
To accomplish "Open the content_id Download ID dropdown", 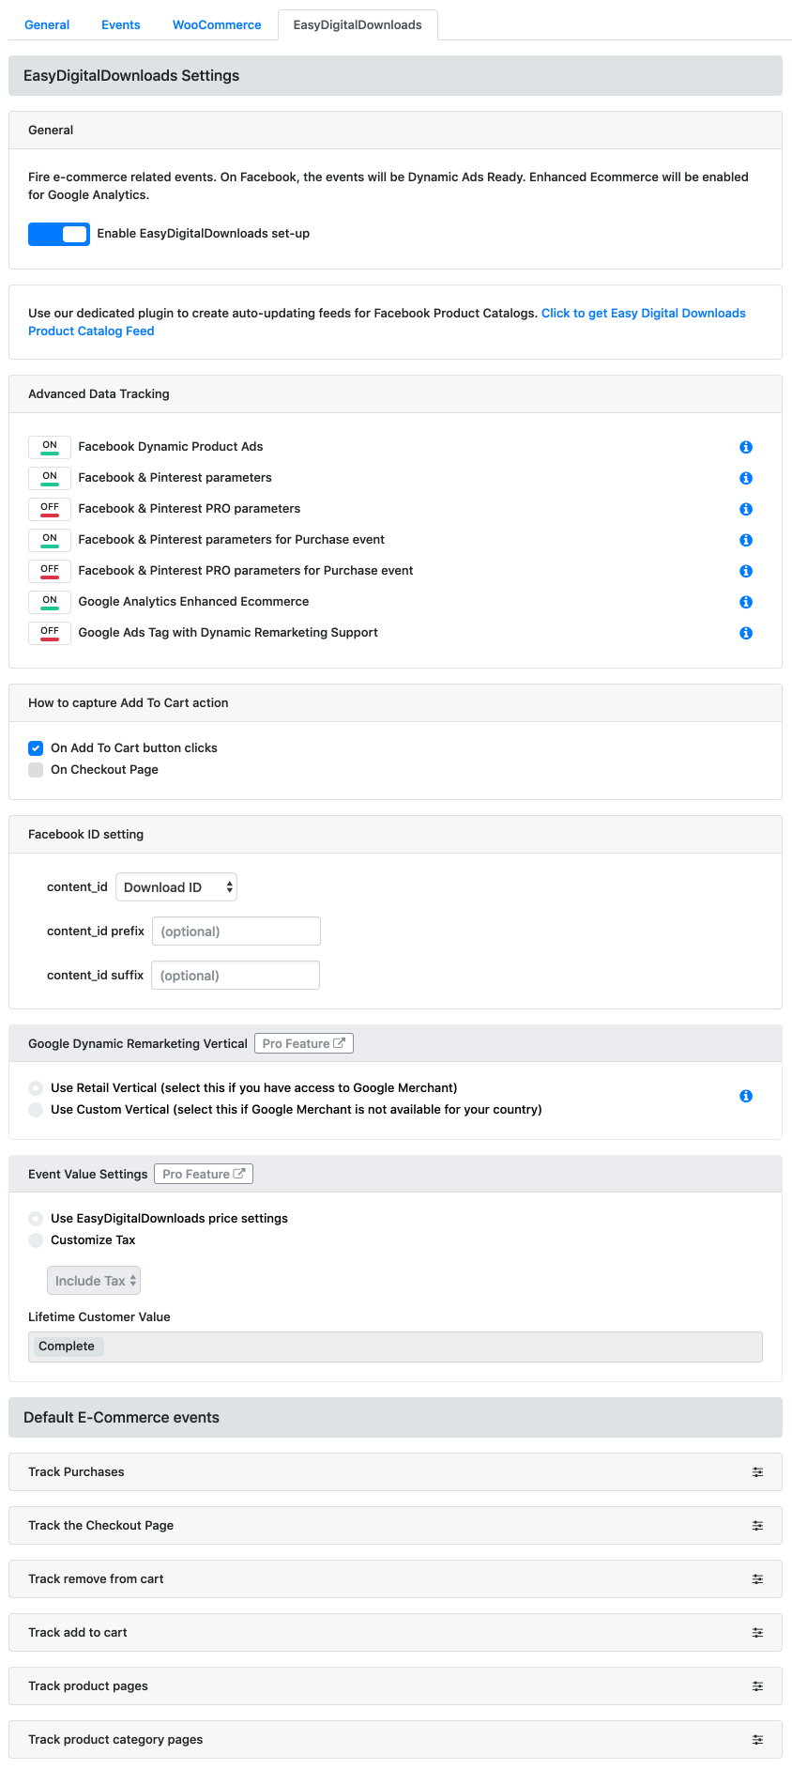I will 176,887.
